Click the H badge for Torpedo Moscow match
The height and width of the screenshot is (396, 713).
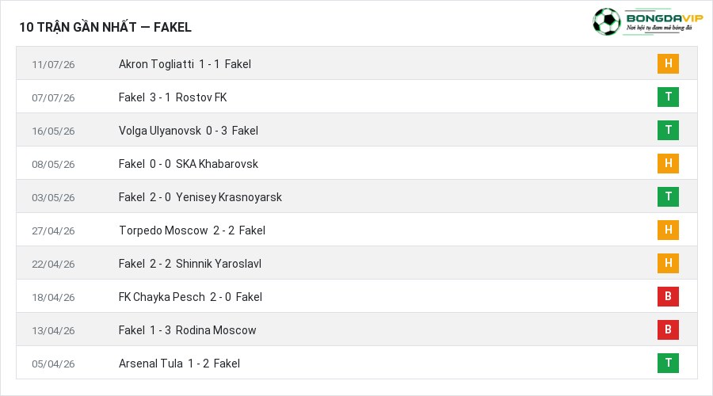tap(668, 230)
